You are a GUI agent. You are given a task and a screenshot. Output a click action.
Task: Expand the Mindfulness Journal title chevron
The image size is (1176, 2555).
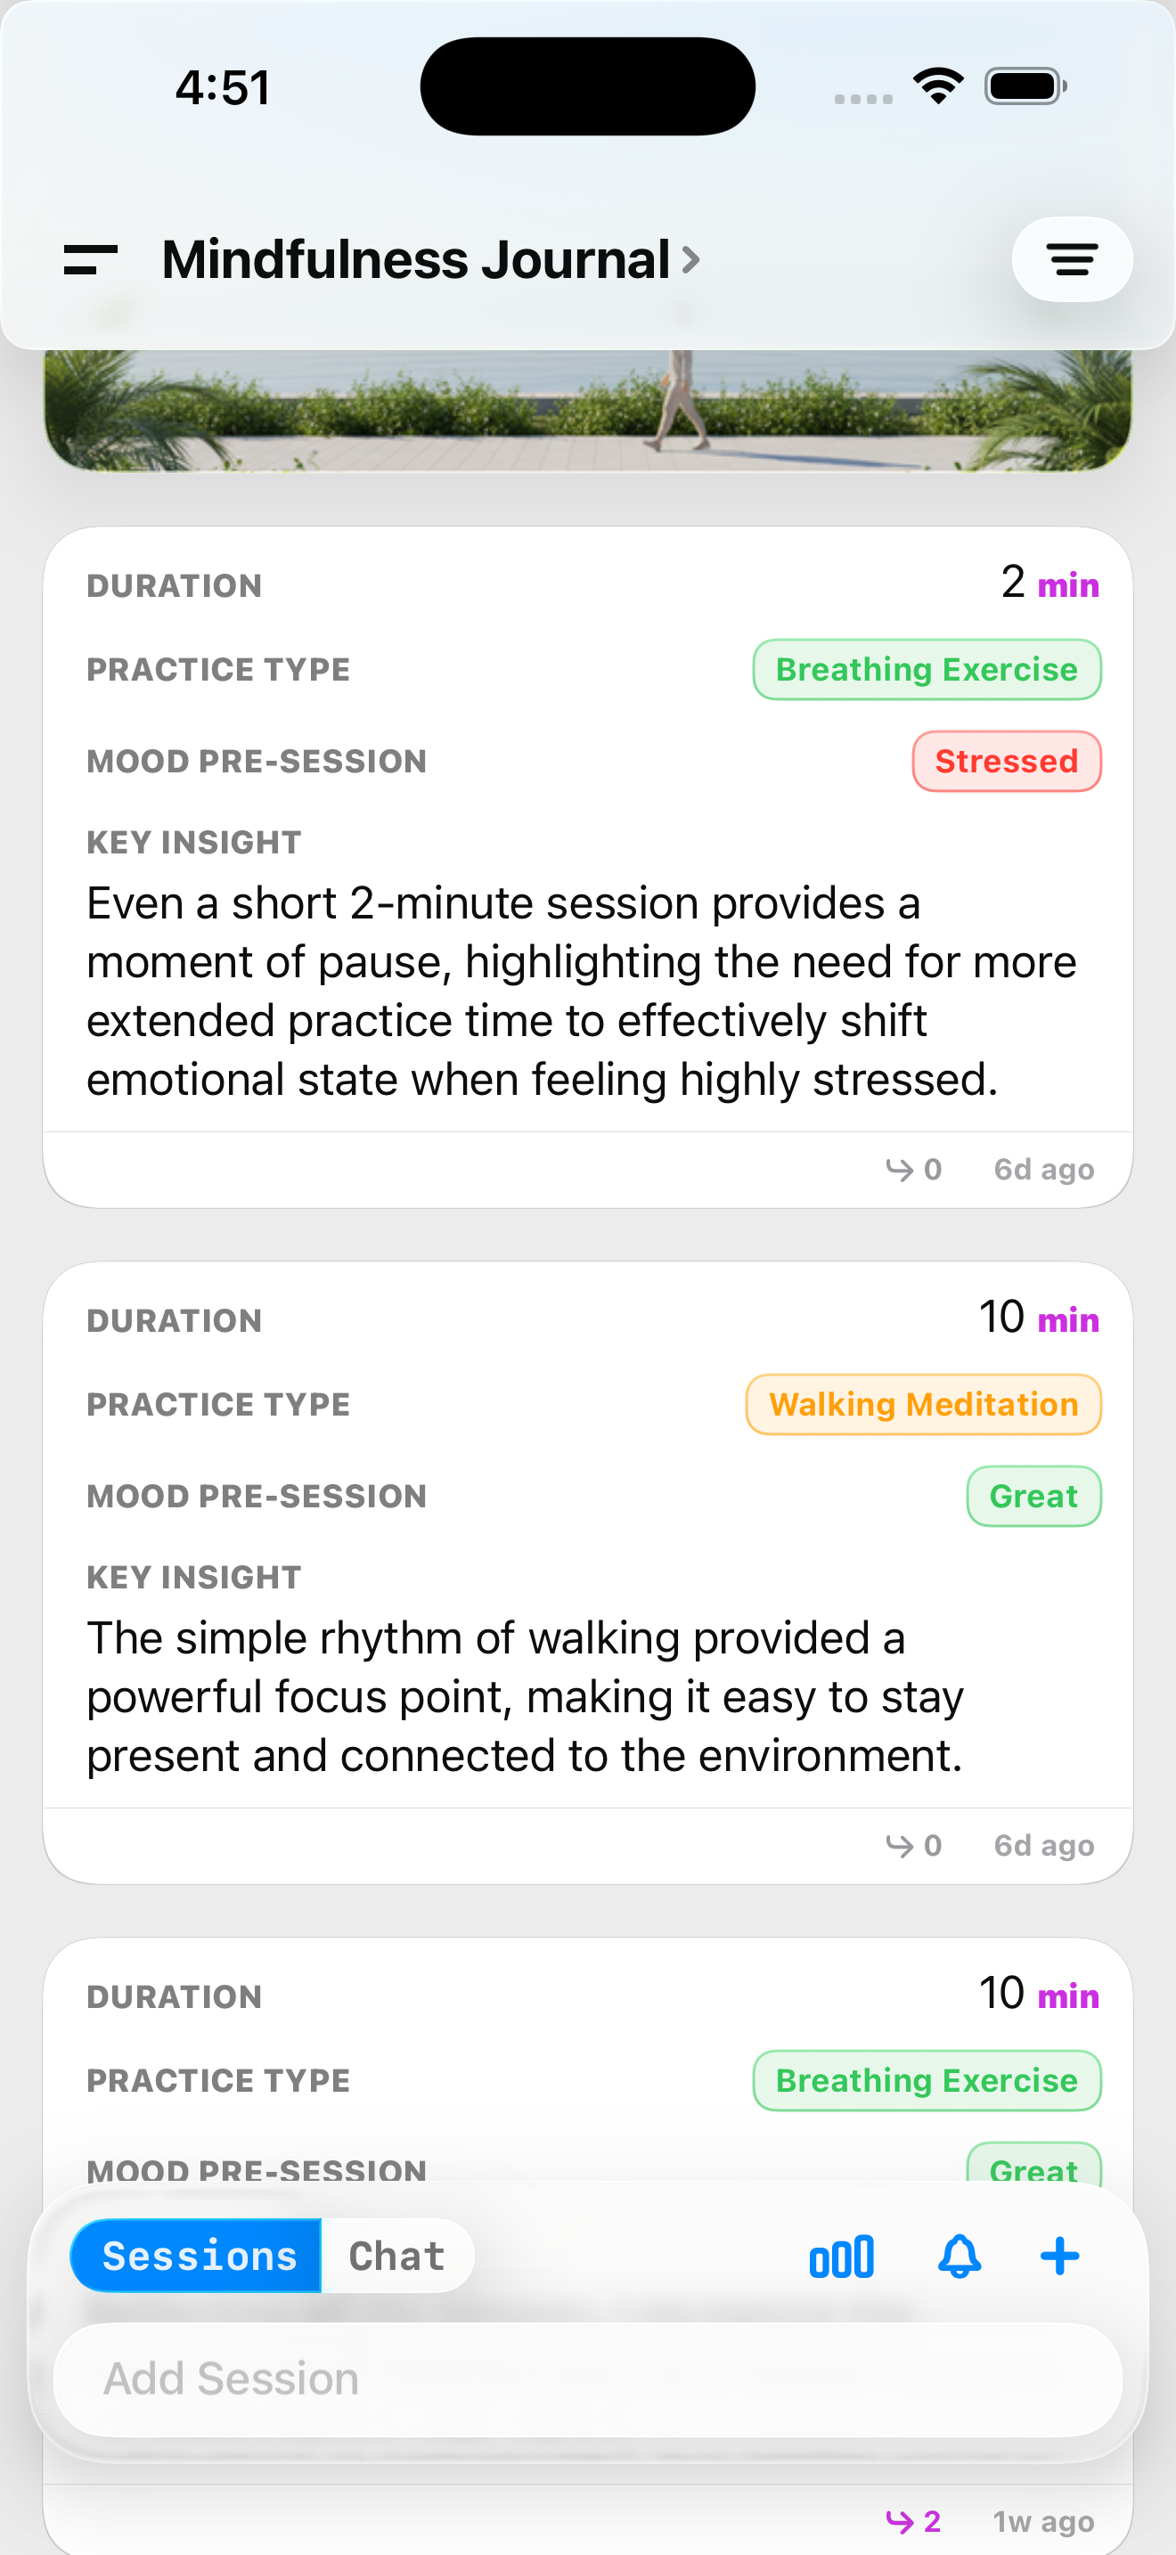coord(690,260)
